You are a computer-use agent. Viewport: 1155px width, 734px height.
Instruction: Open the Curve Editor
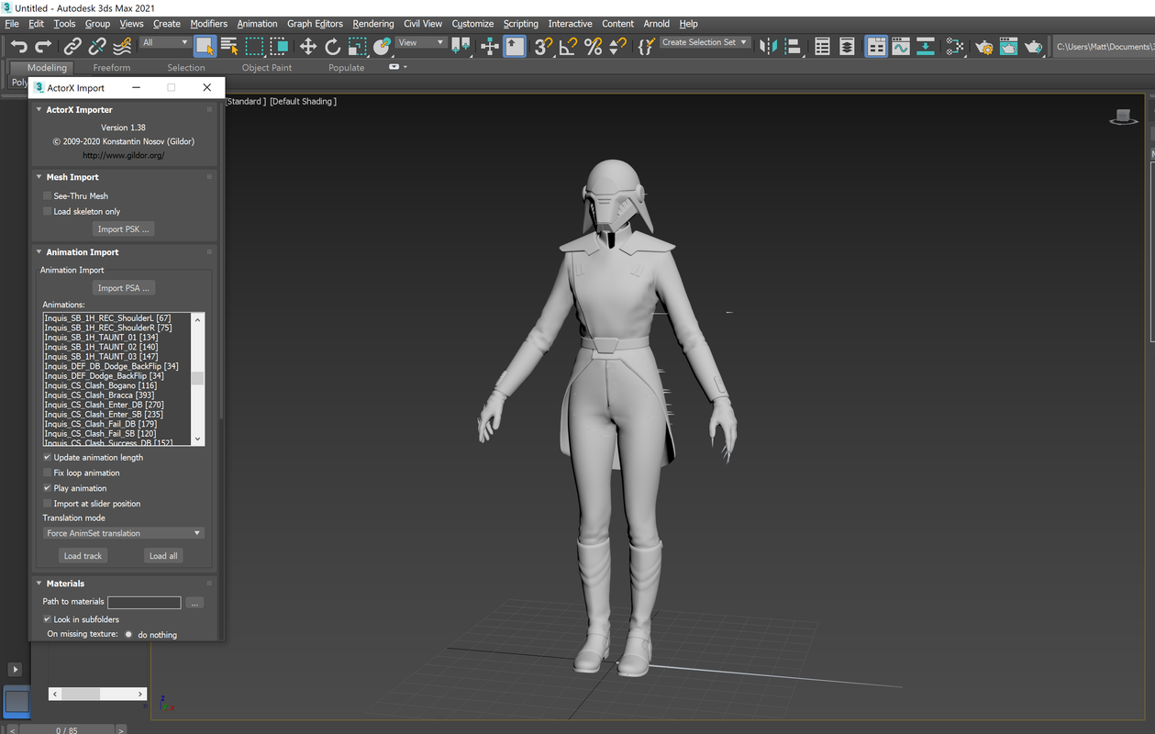pos(901,46)
